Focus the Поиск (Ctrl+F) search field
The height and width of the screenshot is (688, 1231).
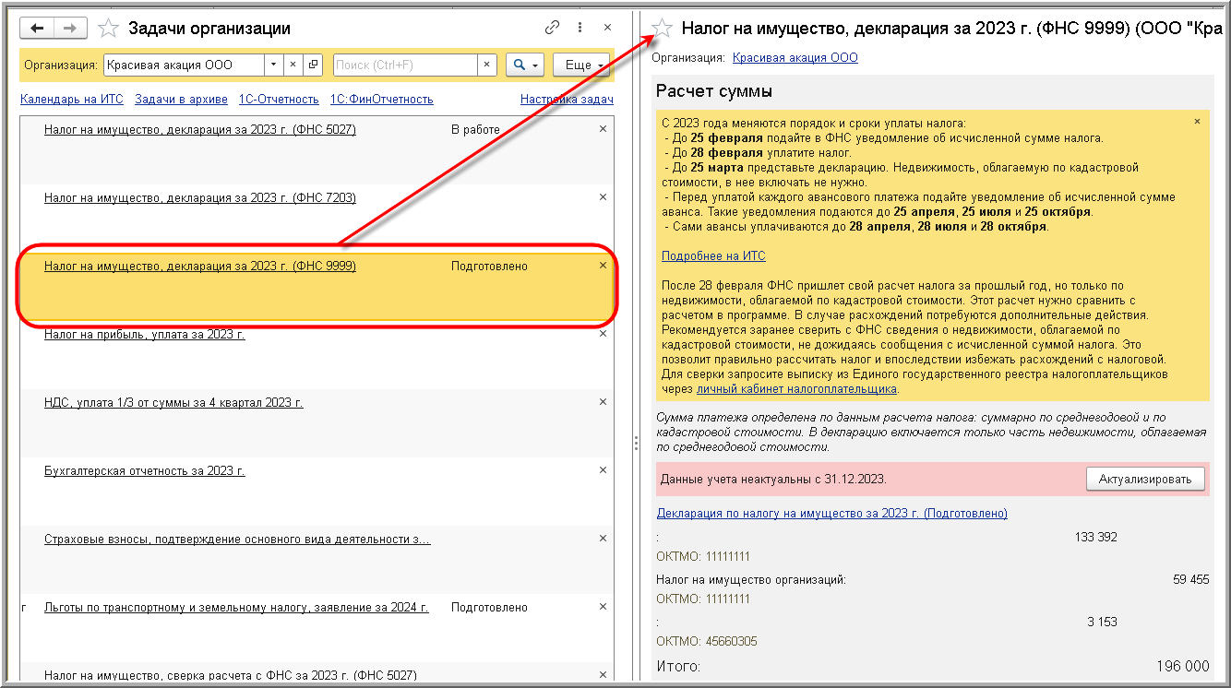click(x=405, y=65)
